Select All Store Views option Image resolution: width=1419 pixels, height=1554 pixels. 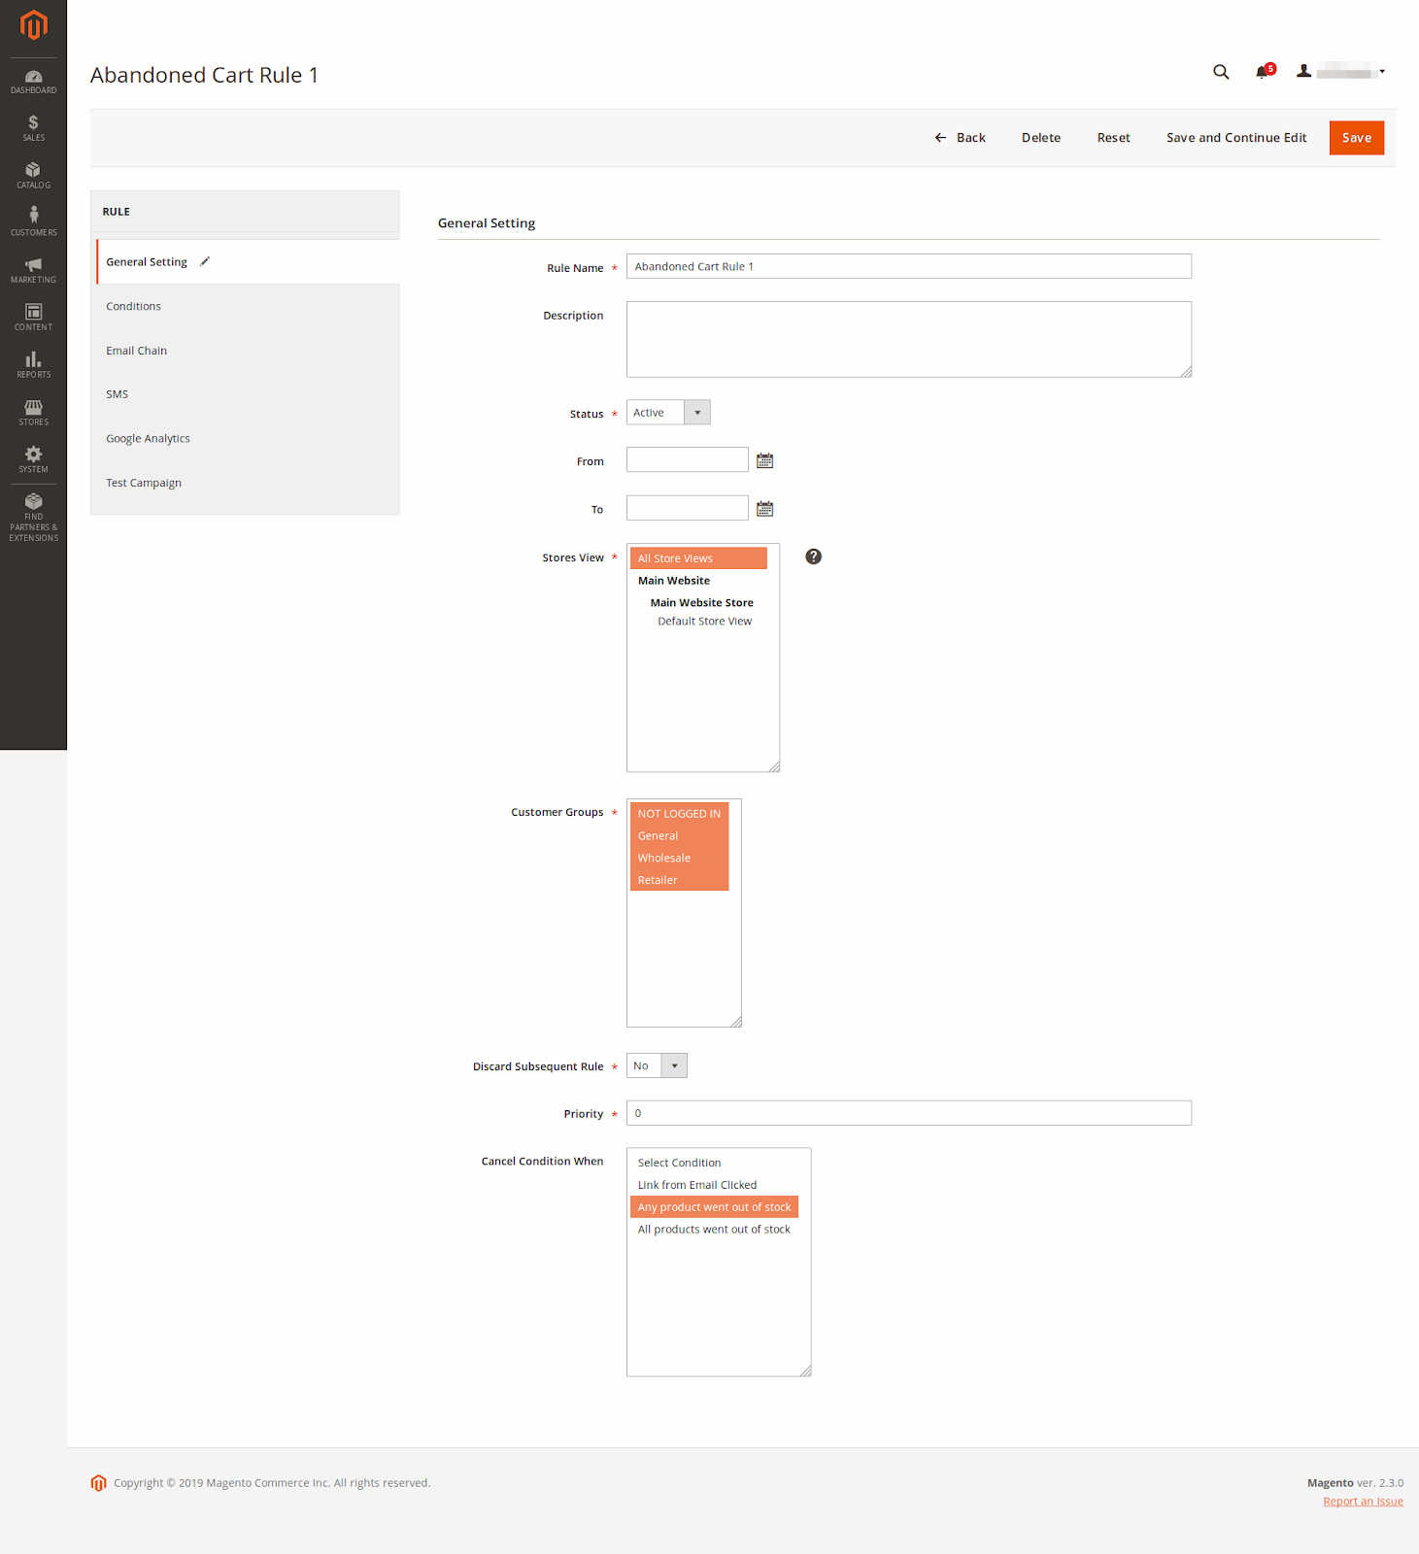click(x=698, y=558)
